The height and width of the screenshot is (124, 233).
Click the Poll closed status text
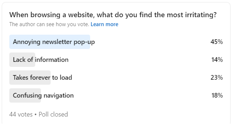pos(53,114)
